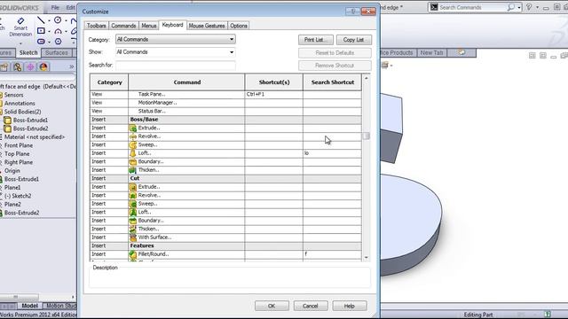Switch to the Options tab
This screenshot has height=319, width=568.
tap(239, 26)
